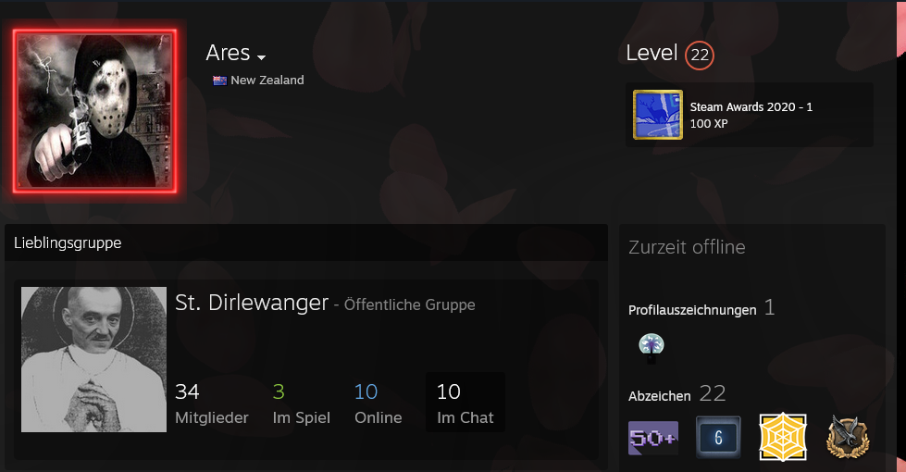Expand the Ares name history dropdown arrow
This screenshot has height=472, width=906.
261,57
